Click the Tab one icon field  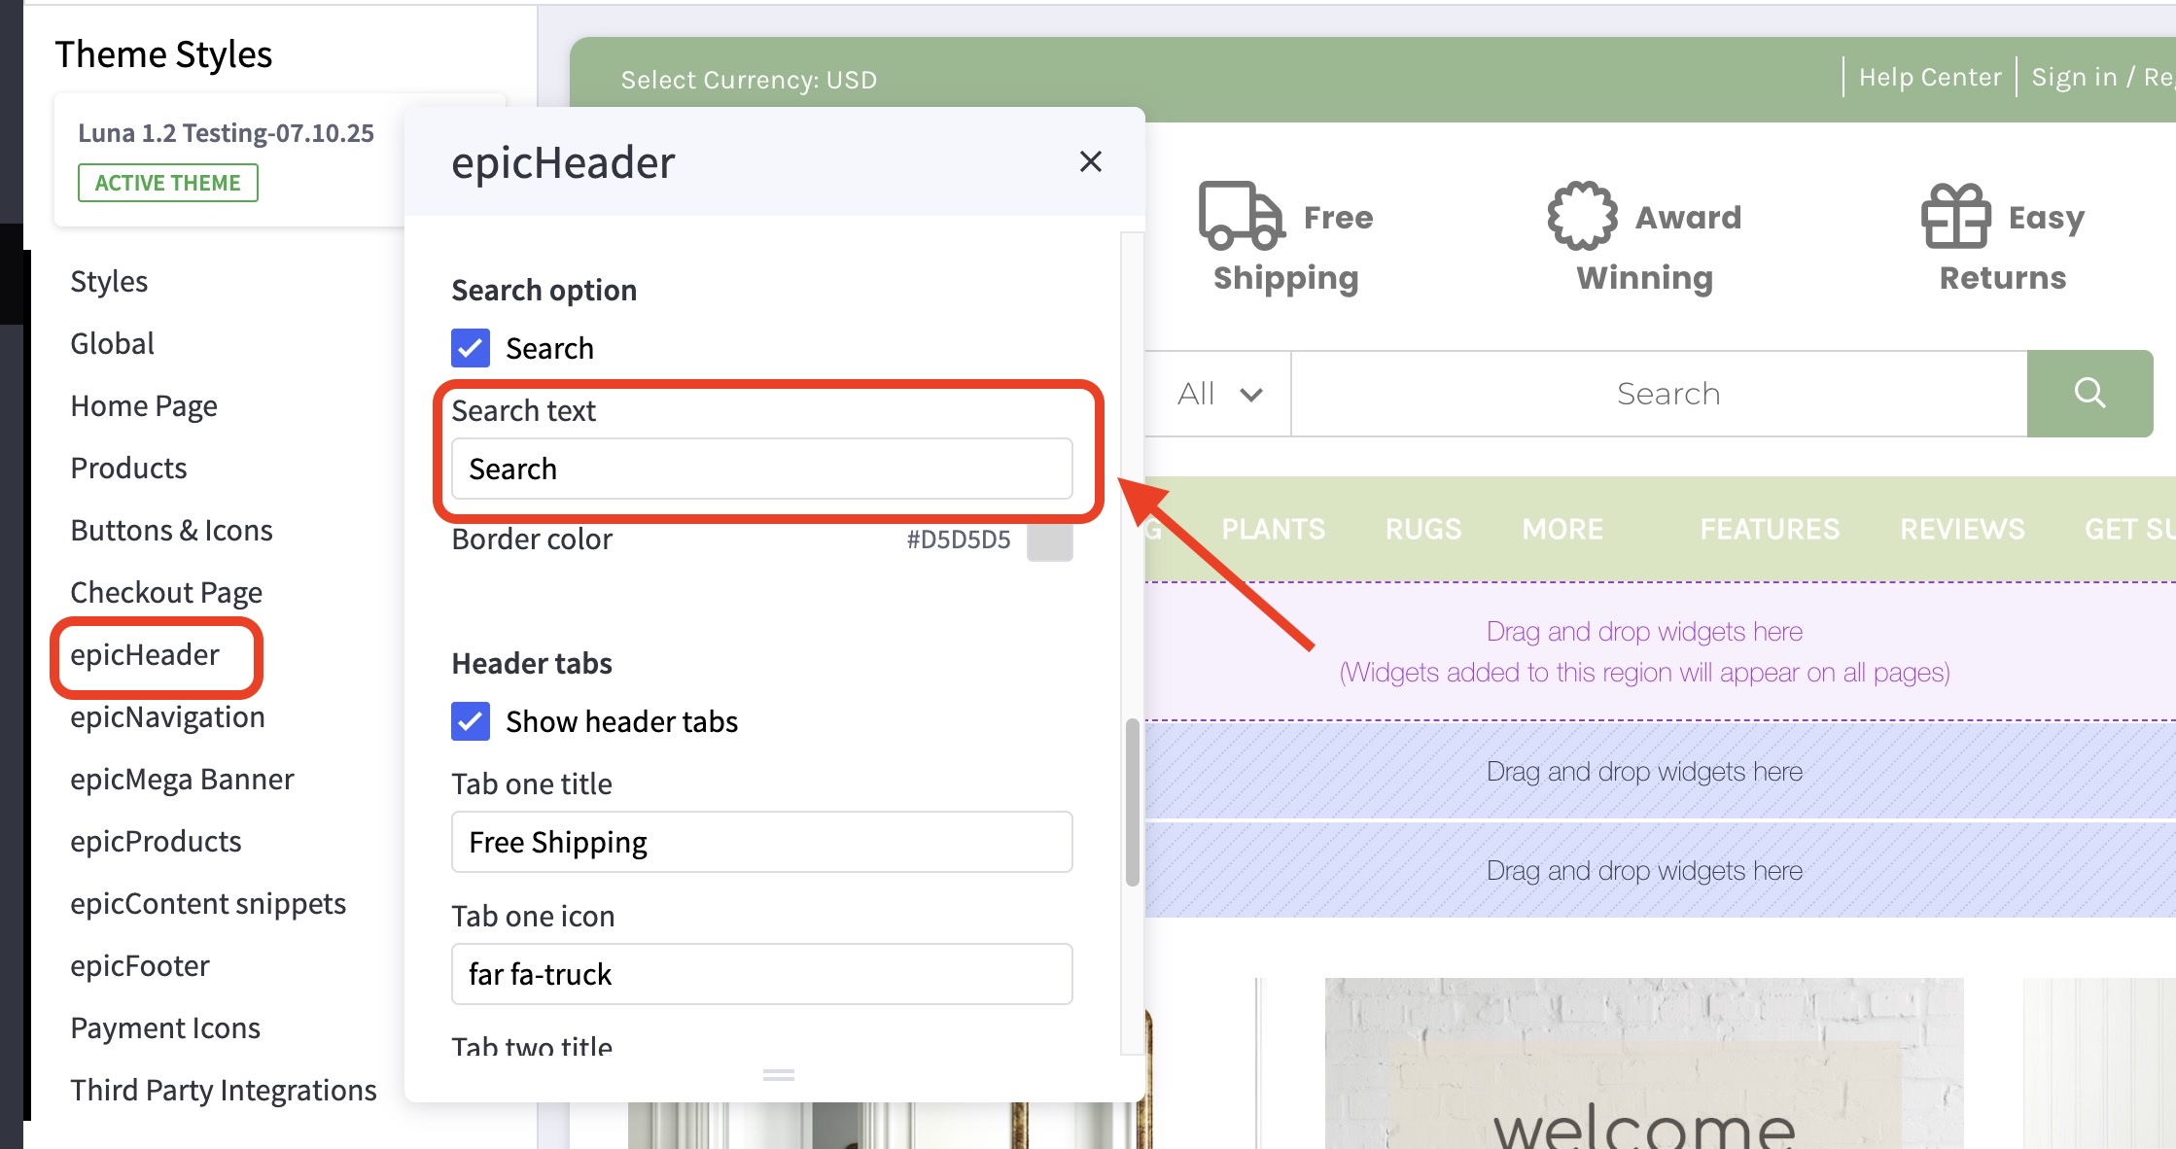click(x=761, y=974)
